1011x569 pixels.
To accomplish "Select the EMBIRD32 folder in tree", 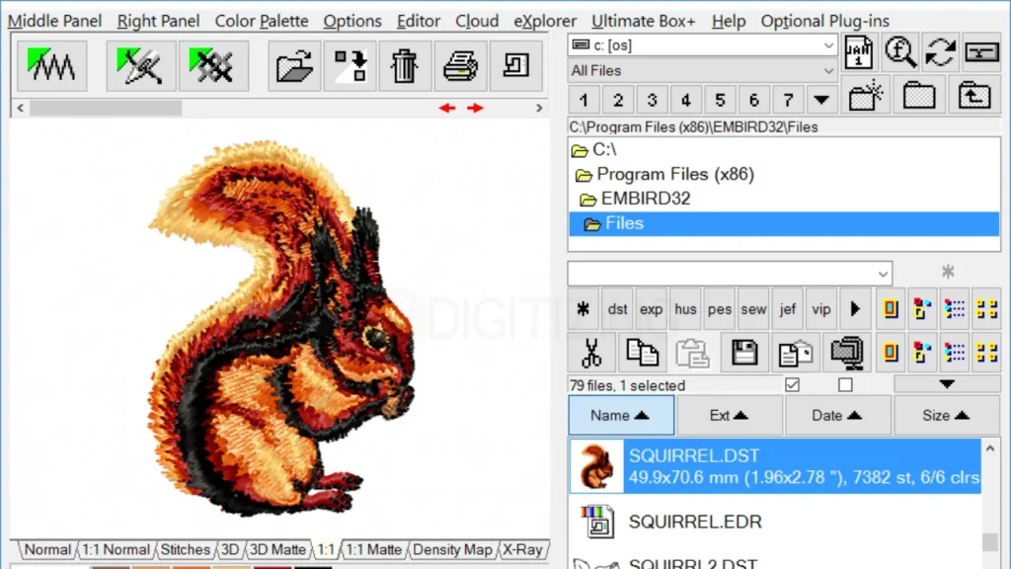I will click(x=645, y=199).
